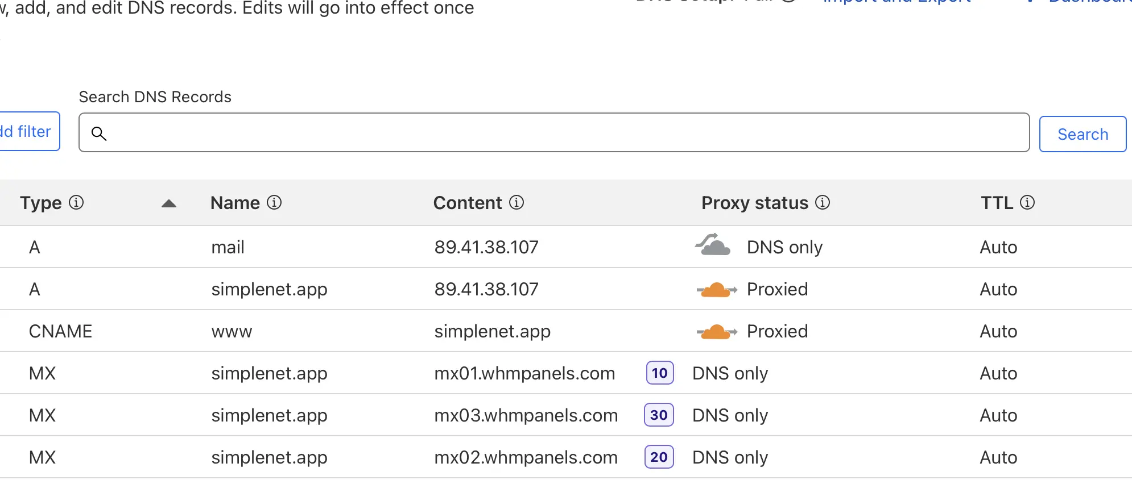Focus the Search DNS Records input
This screenshot has width=1132, height=484.
pyautogui.click(x=563, y=133)
